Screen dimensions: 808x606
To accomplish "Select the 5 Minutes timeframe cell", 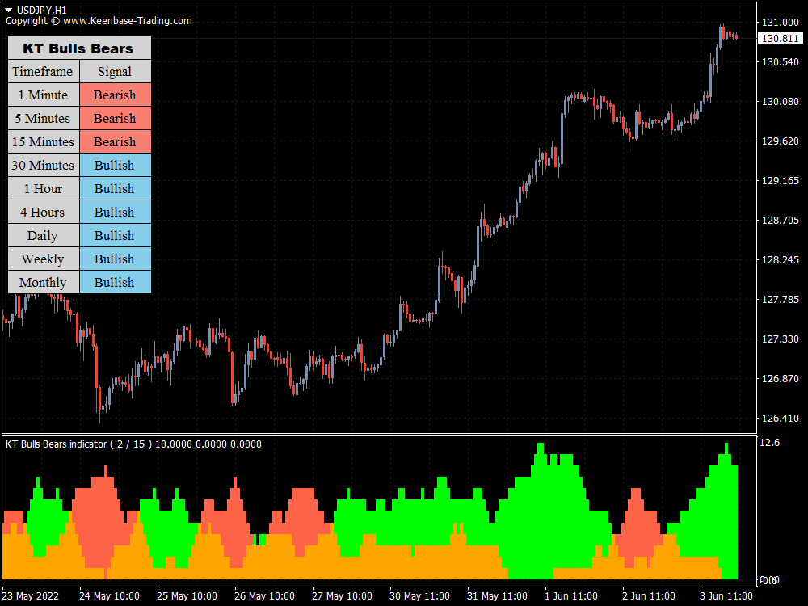I will [44, 118].
